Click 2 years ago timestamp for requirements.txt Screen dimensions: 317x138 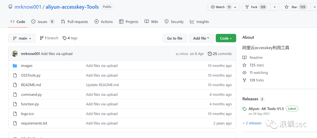[222, 123]
